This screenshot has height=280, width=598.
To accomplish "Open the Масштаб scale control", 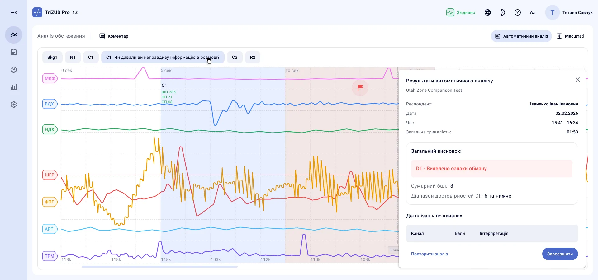I will pyautogui.click(x=571, y=36).
